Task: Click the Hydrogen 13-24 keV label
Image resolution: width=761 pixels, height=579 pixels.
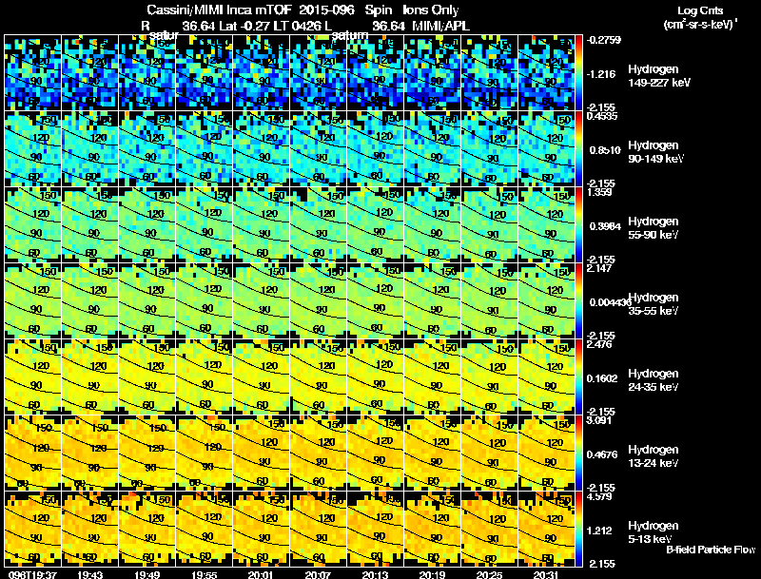Action: [x=653, y=456]
